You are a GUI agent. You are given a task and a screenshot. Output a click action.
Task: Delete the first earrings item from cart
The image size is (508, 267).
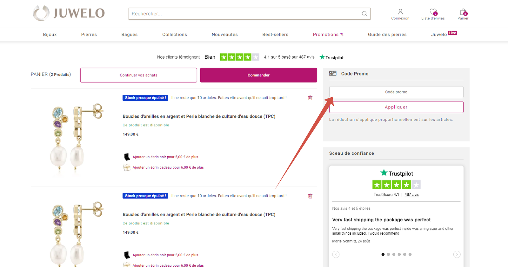coord(310,98)
